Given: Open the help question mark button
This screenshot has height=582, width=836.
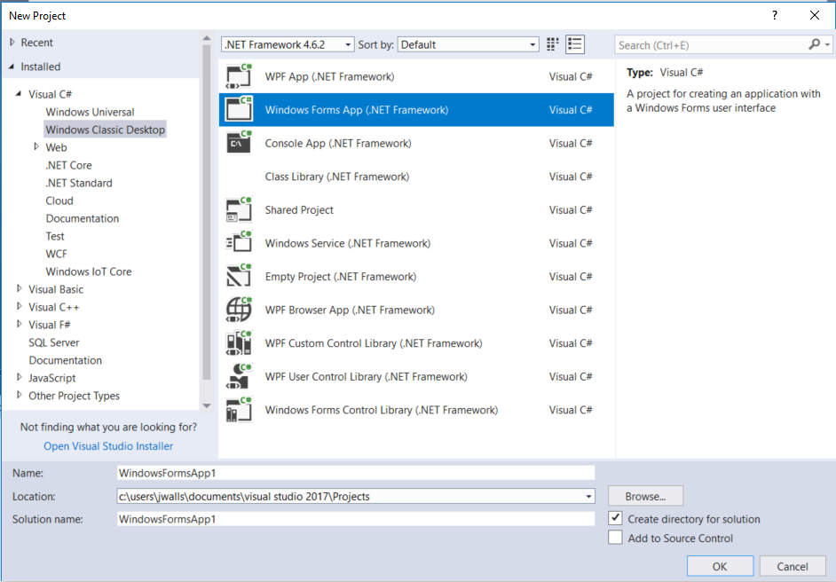Looking at the screenshot, I should [775, 15].
